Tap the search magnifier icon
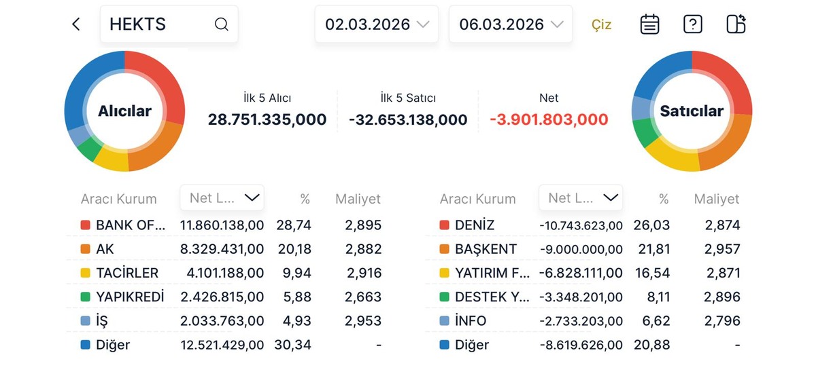 tap(221, 24)
